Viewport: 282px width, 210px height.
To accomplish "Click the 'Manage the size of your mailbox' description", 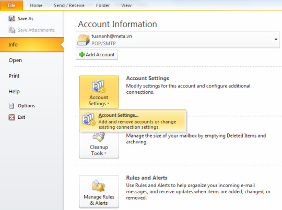I will (196, 139).
